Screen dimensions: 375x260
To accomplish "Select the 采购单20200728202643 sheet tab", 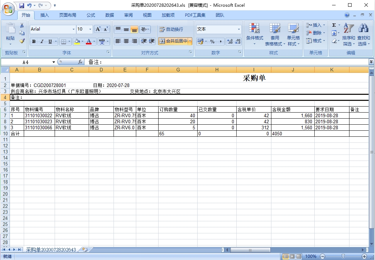I will pos(51,250).
